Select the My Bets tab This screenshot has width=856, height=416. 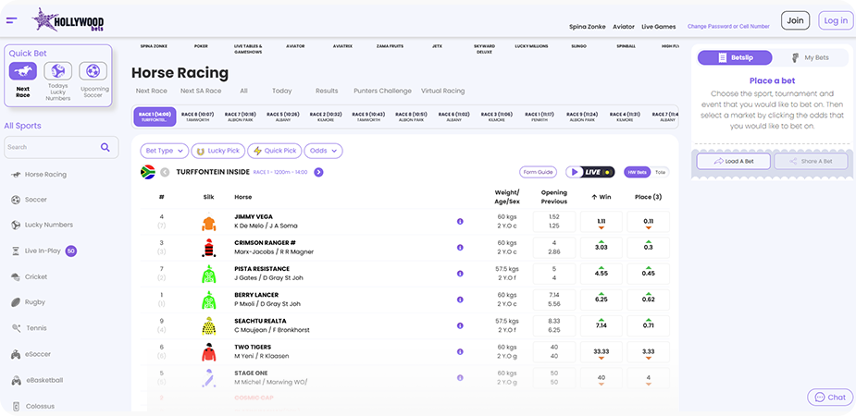click(x=812, y=58)
